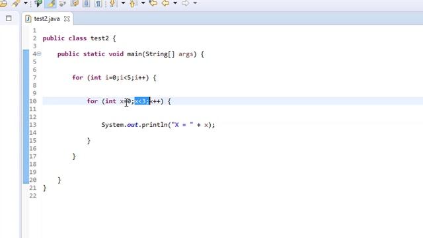423x238 pixels.
Task: Click closing brace on line 20
Action: [59, 180]
